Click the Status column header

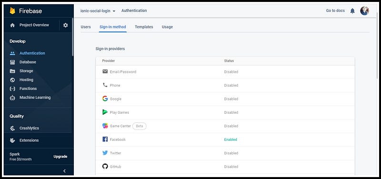229,61
